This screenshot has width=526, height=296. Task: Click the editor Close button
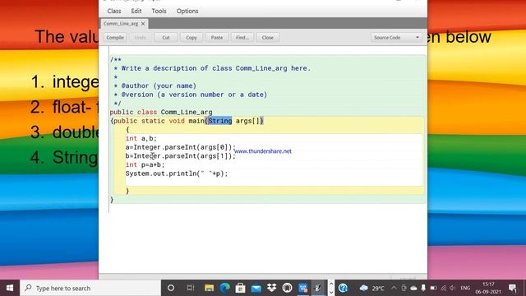click(x=268, y=38)
